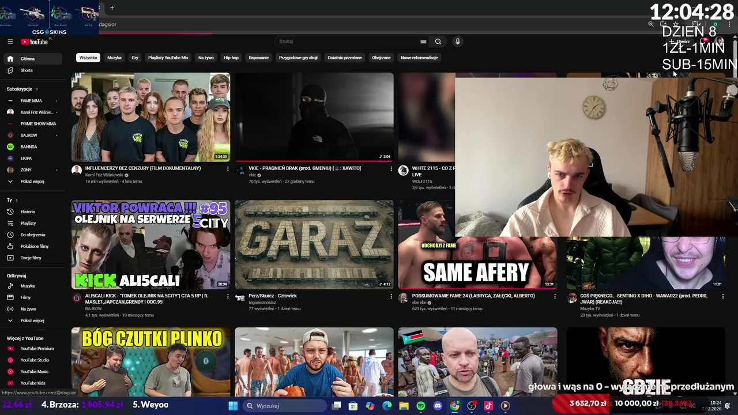Click the search magnifier button
The image size is (738, 415).
[x=438, y=41]
